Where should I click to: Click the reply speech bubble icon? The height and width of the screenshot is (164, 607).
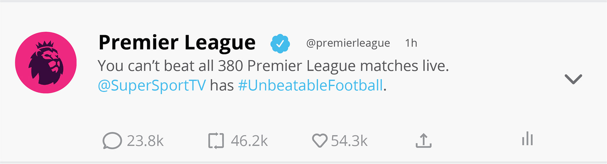coord(112,141)
